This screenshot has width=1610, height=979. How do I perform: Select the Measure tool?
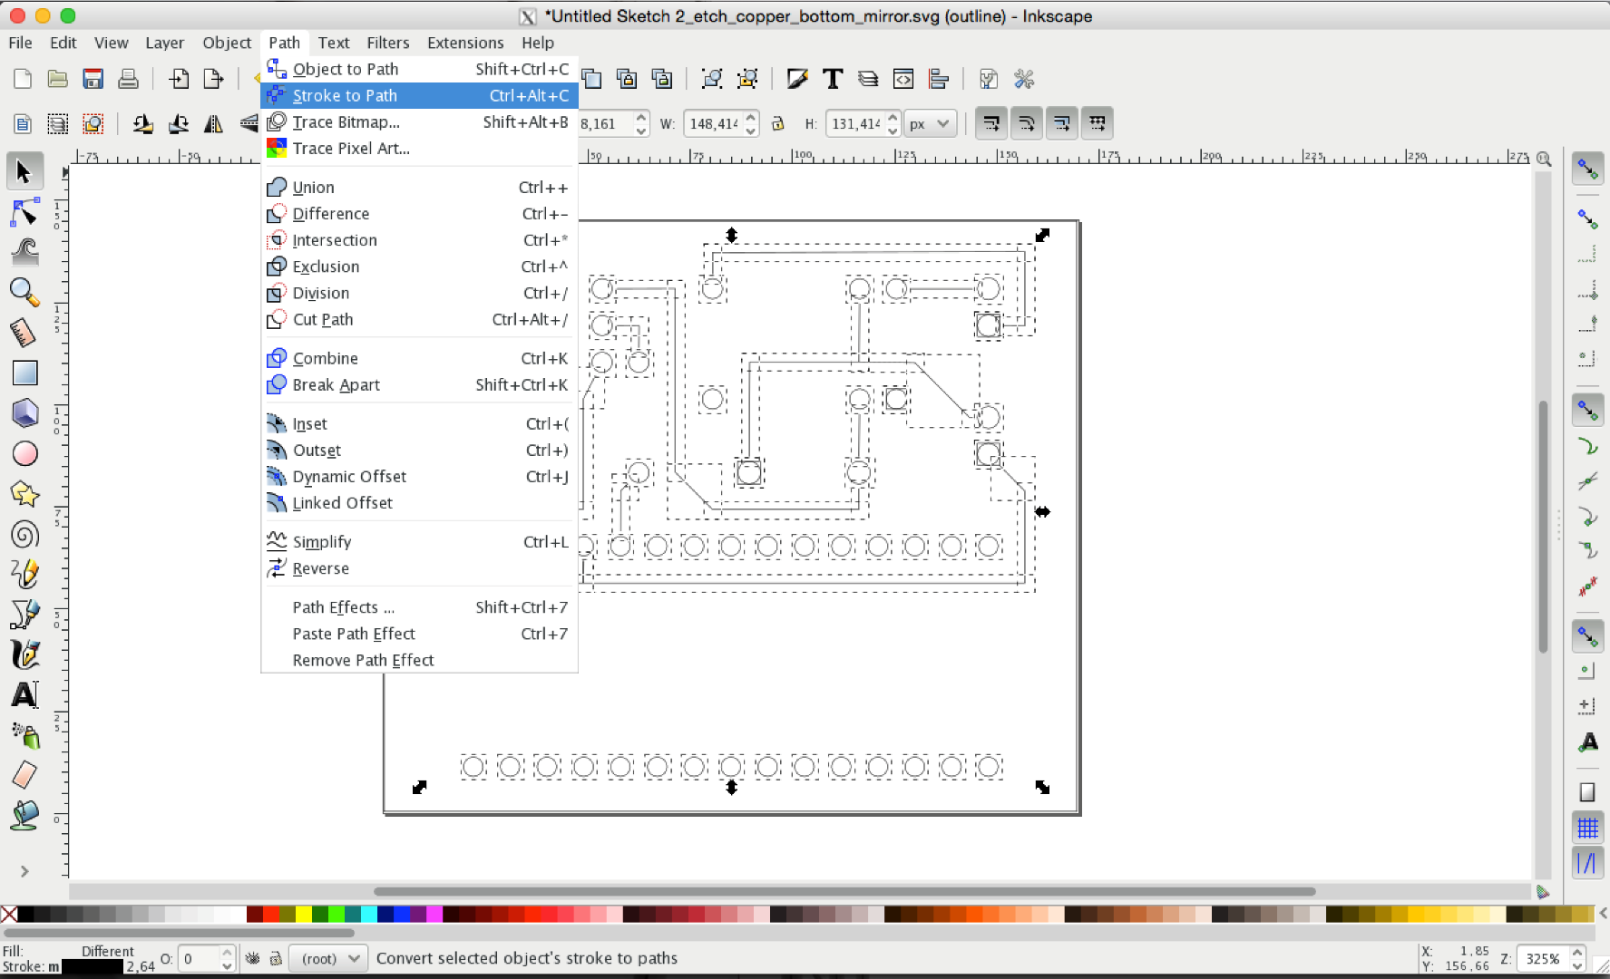click(24, 332)
